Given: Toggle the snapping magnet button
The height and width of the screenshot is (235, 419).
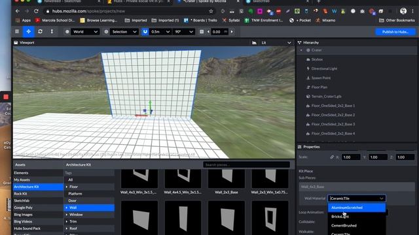Looking at the screenshot, I should (145, 32).
